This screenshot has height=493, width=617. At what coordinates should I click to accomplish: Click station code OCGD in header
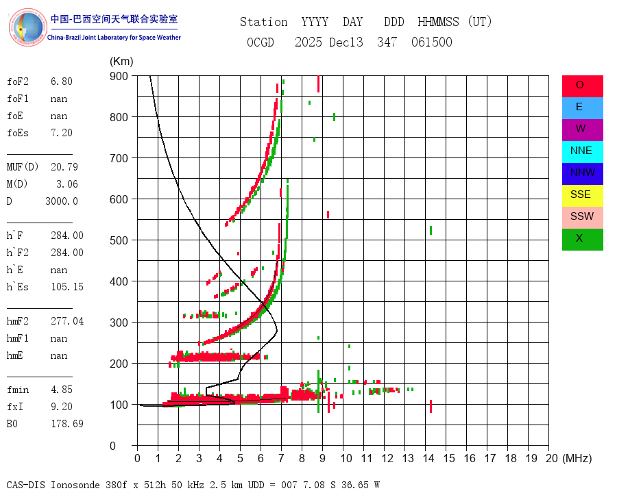pos(260,42)
